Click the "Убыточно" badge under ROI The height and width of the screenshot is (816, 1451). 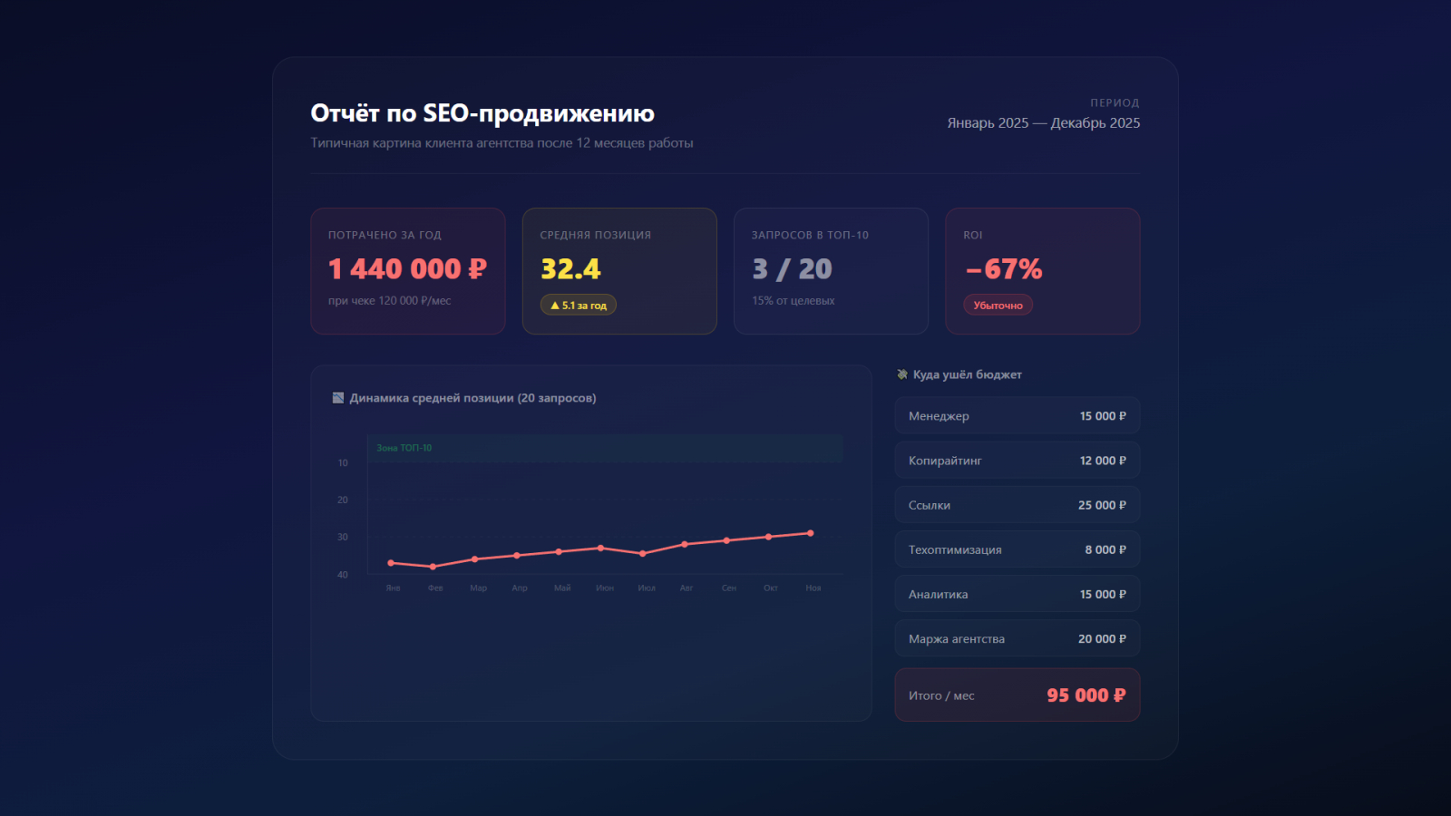click(998, 306)
